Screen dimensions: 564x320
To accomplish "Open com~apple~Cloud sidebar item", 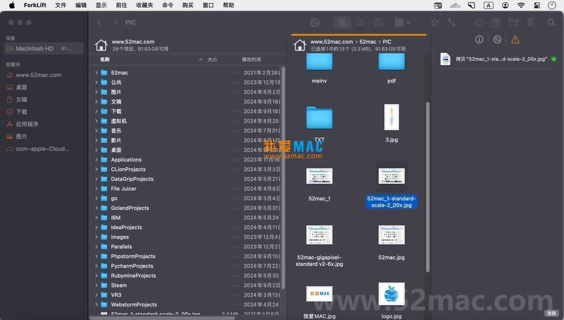I will (44, 149).
